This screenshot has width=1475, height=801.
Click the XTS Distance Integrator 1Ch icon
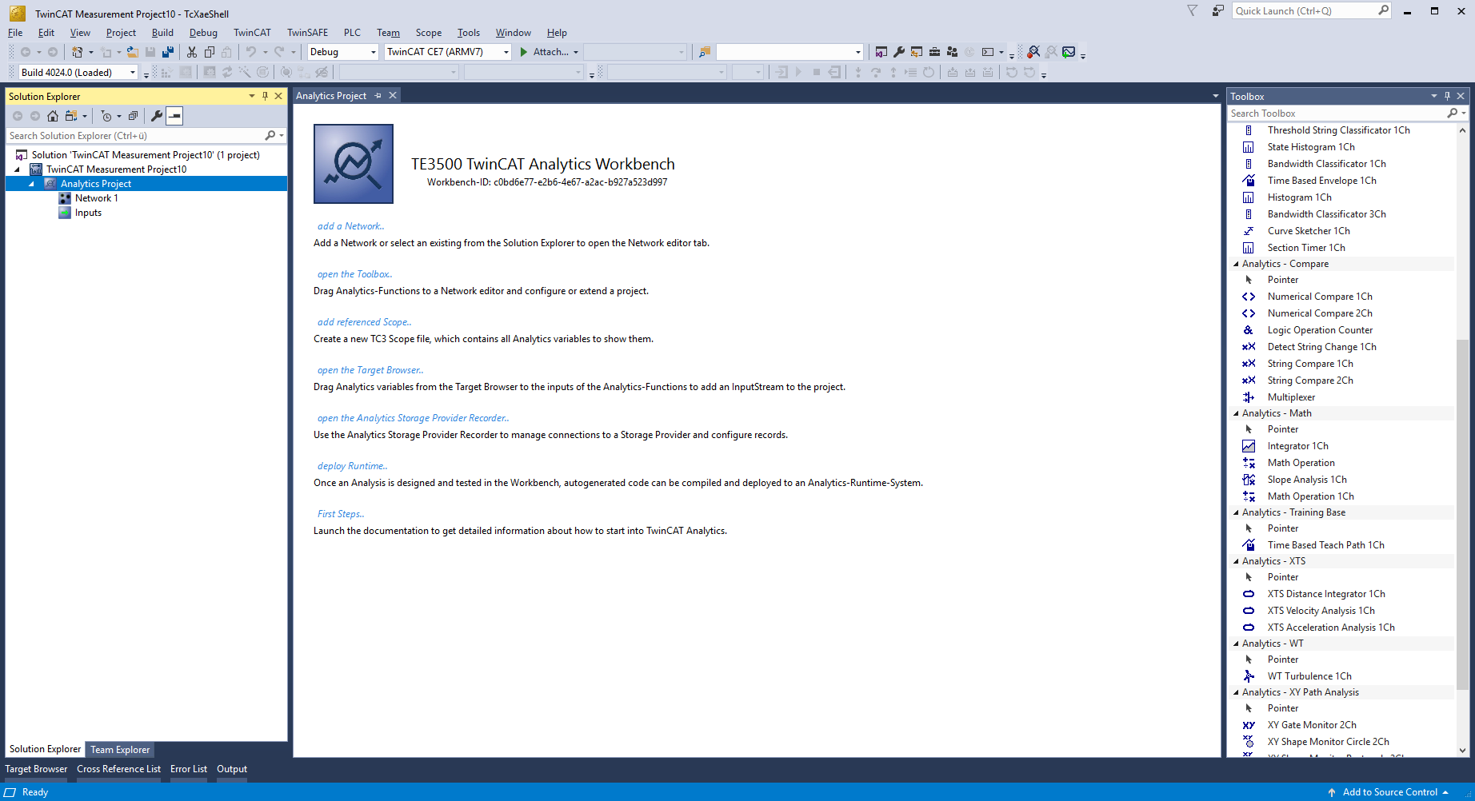point(1249,594)
